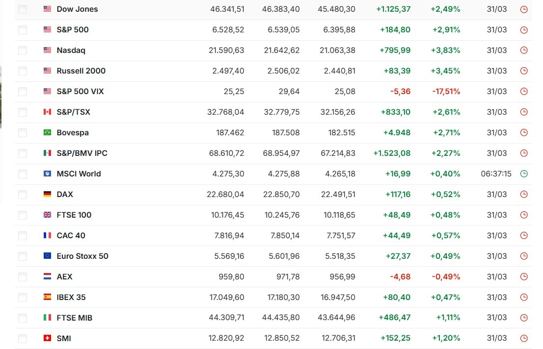The height and width of the screenshot is (349, 543).
Task: Click the clock icon in FTSE 100 row
Action: pos(524,215)
